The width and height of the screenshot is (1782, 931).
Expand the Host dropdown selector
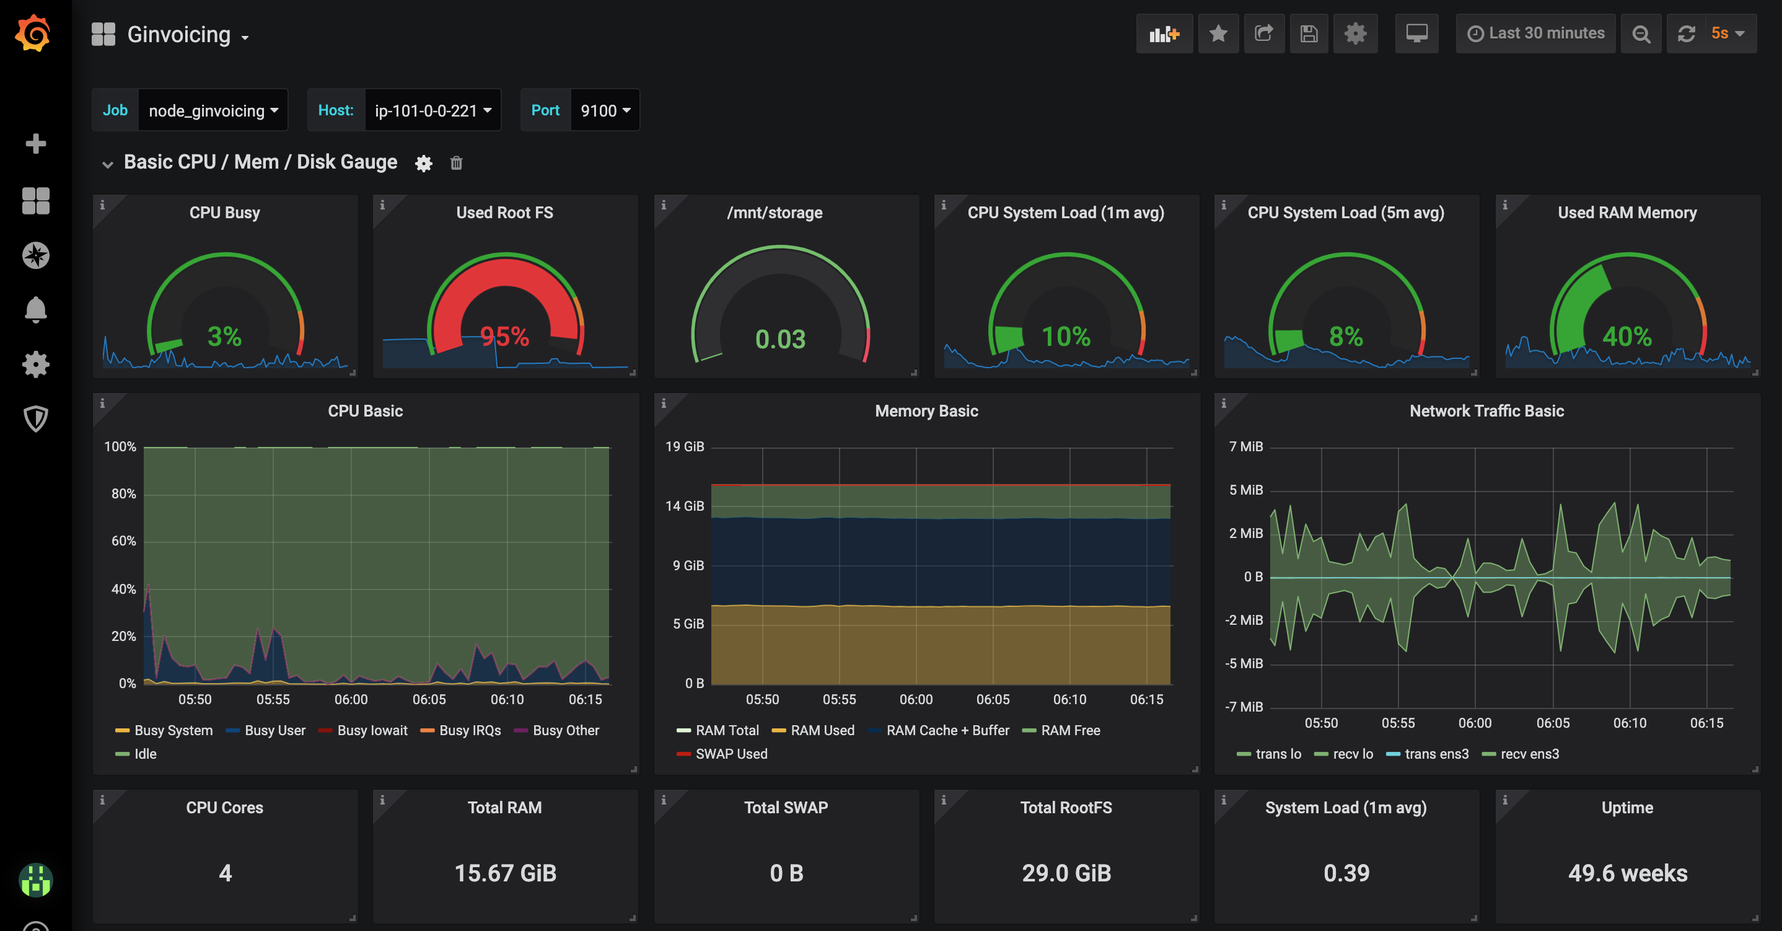[432, 108]
